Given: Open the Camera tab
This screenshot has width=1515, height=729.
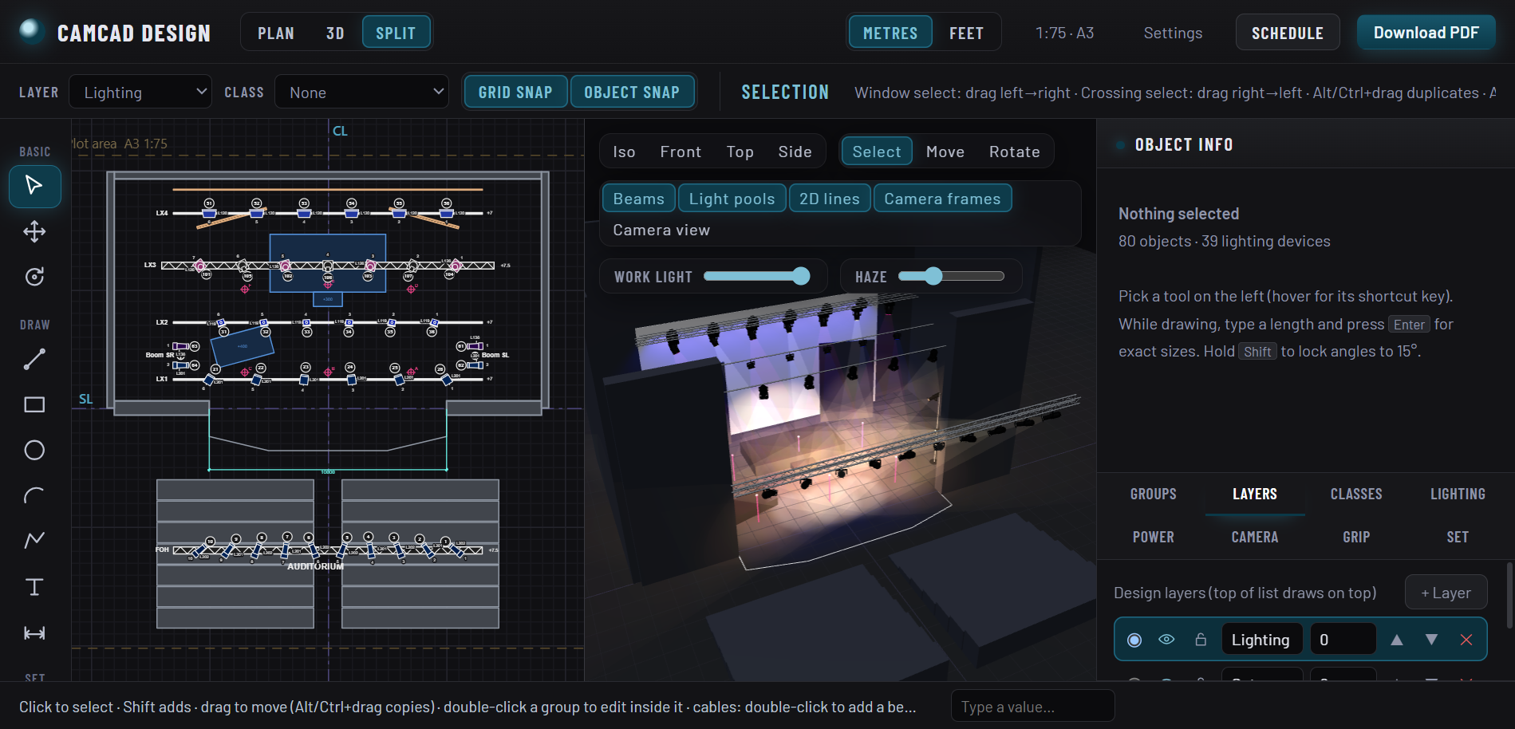Looking at the screenshot, I should pyautogui.click(x=1255, y=537).
